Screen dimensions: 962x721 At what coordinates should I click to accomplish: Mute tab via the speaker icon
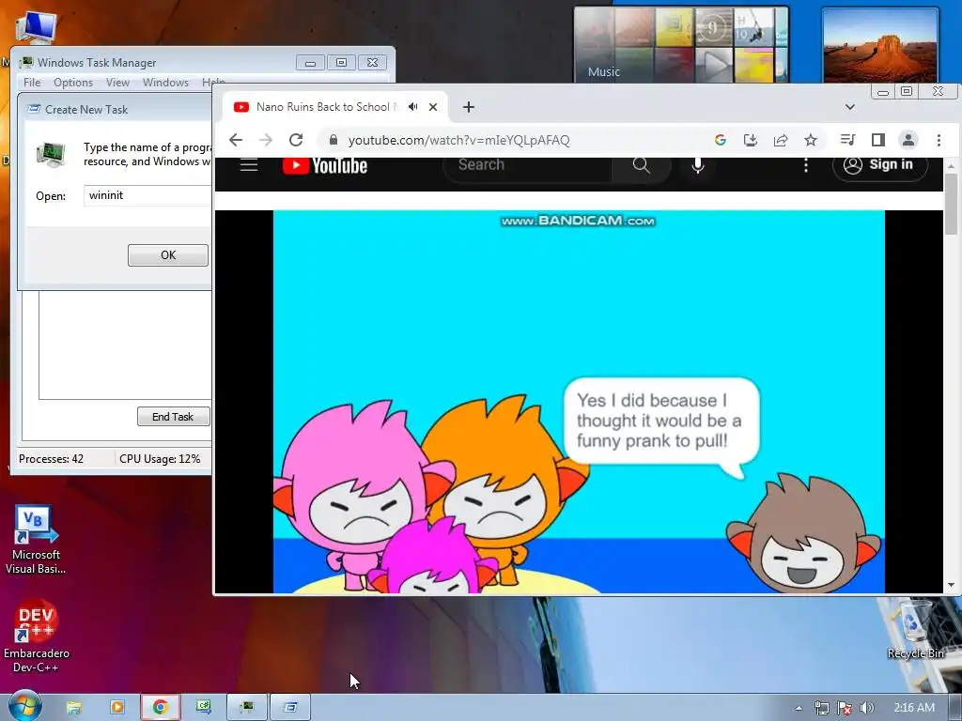click(413, 107)
